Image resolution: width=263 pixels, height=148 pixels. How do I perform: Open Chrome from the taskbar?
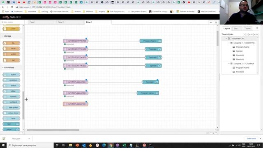111,145
